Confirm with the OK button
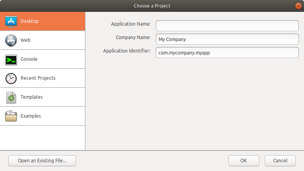The image size is (304, 171). (x=244, y=161)
